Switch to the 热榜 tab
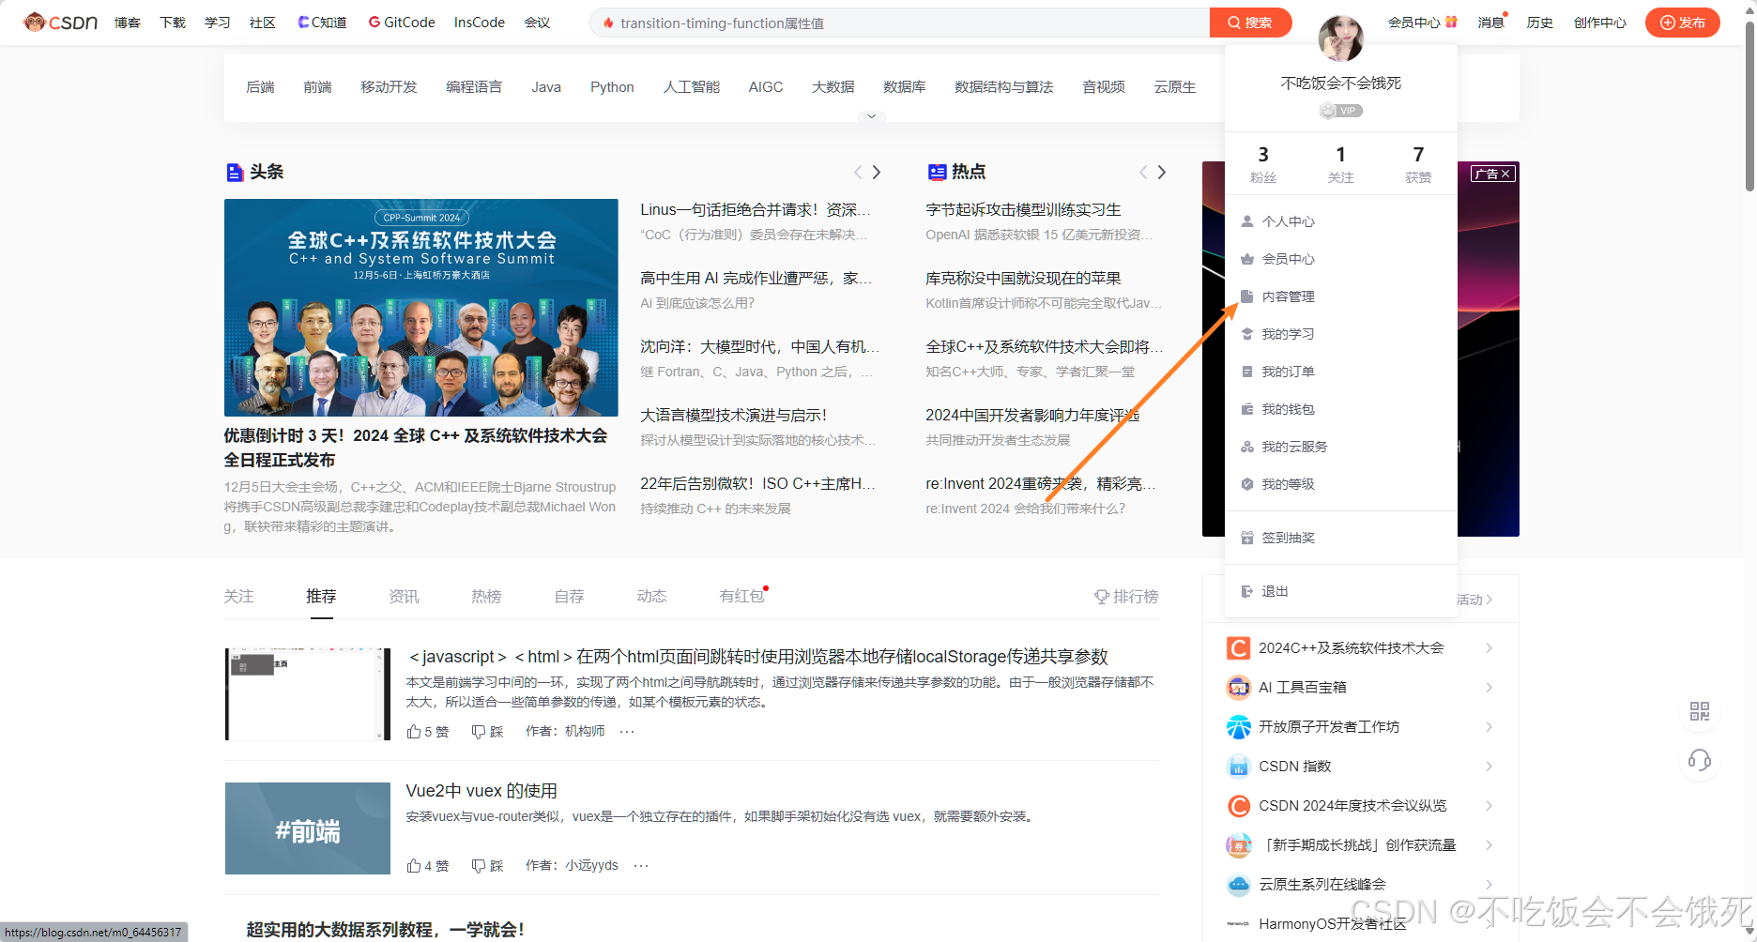 486,596
